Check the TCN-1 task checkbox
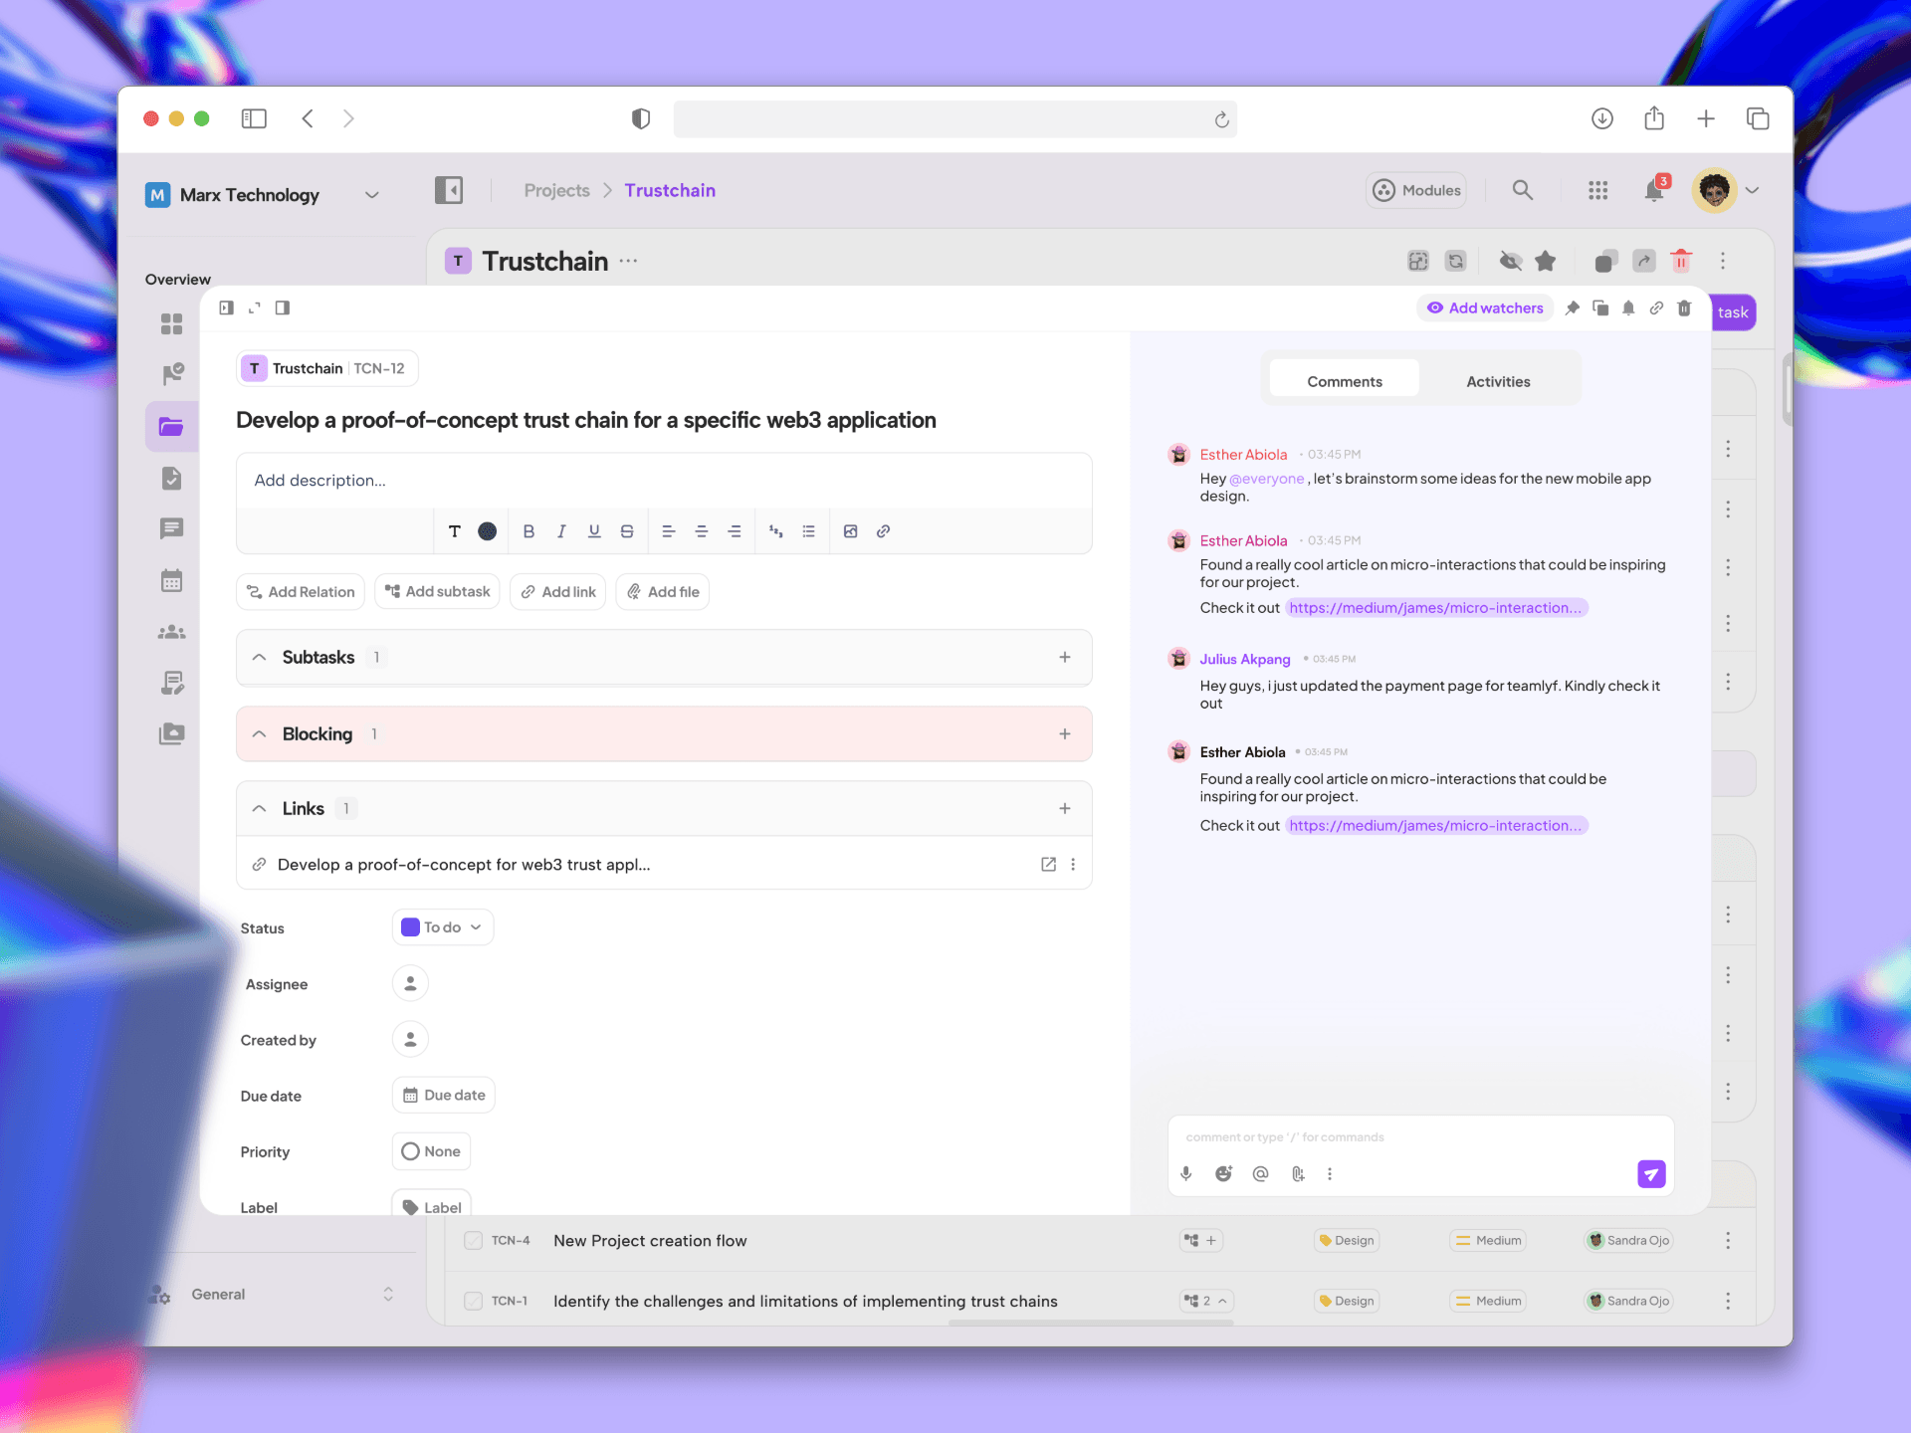1911x1433 pixels. (x=474, y=1301)
